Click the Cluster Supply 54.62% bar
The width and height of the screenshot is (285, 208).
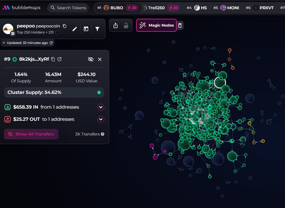click(54, 92)
